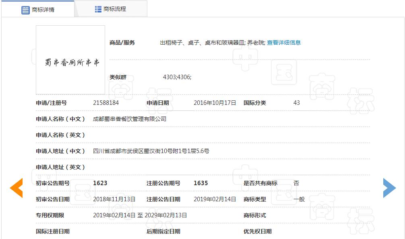405x239 pixels.
Task: Click the 注册公告期号 value 1635
Action: click(201, 183)
